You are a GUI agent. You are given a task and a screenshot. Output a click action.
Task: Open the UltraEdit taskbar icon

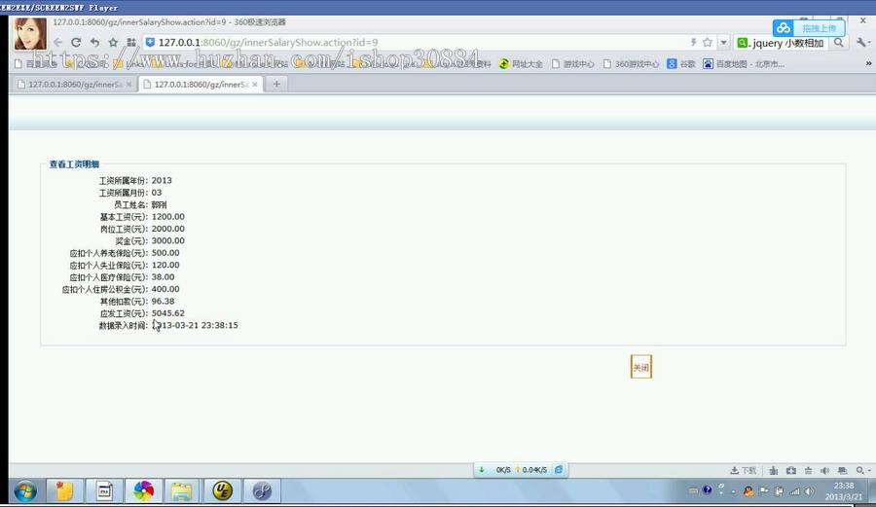point(222,491)
